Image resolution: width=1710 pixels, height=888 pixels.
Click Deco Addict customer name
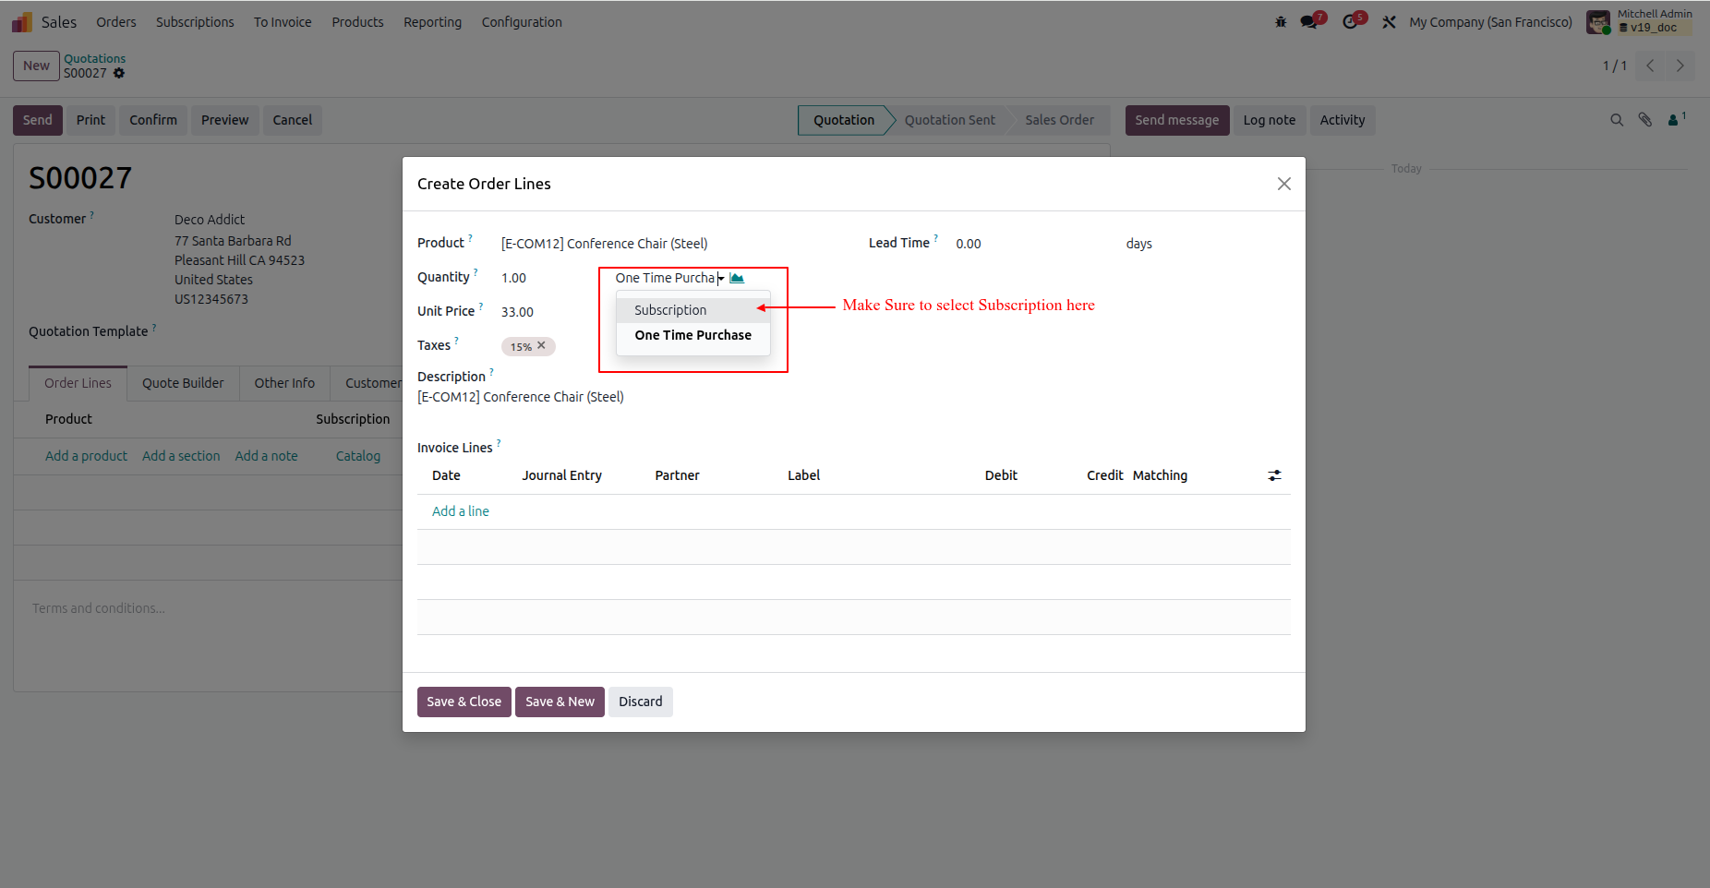[x=210, y=220]
